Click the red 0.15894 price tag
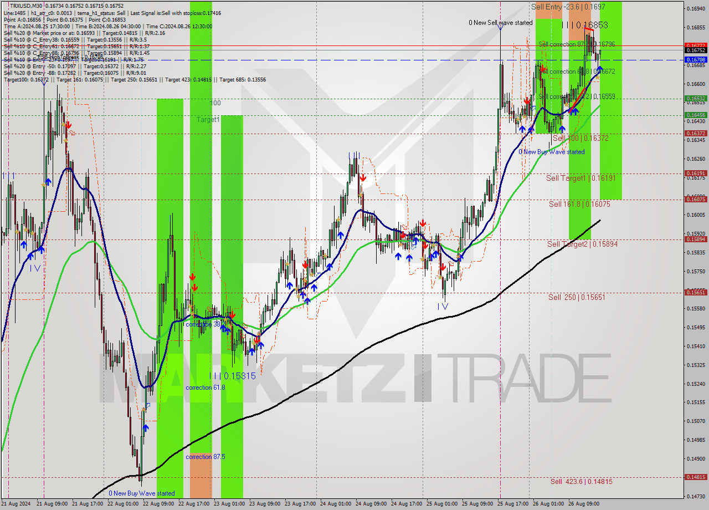This screenshot has width=709, height=510. click(695, 239)
